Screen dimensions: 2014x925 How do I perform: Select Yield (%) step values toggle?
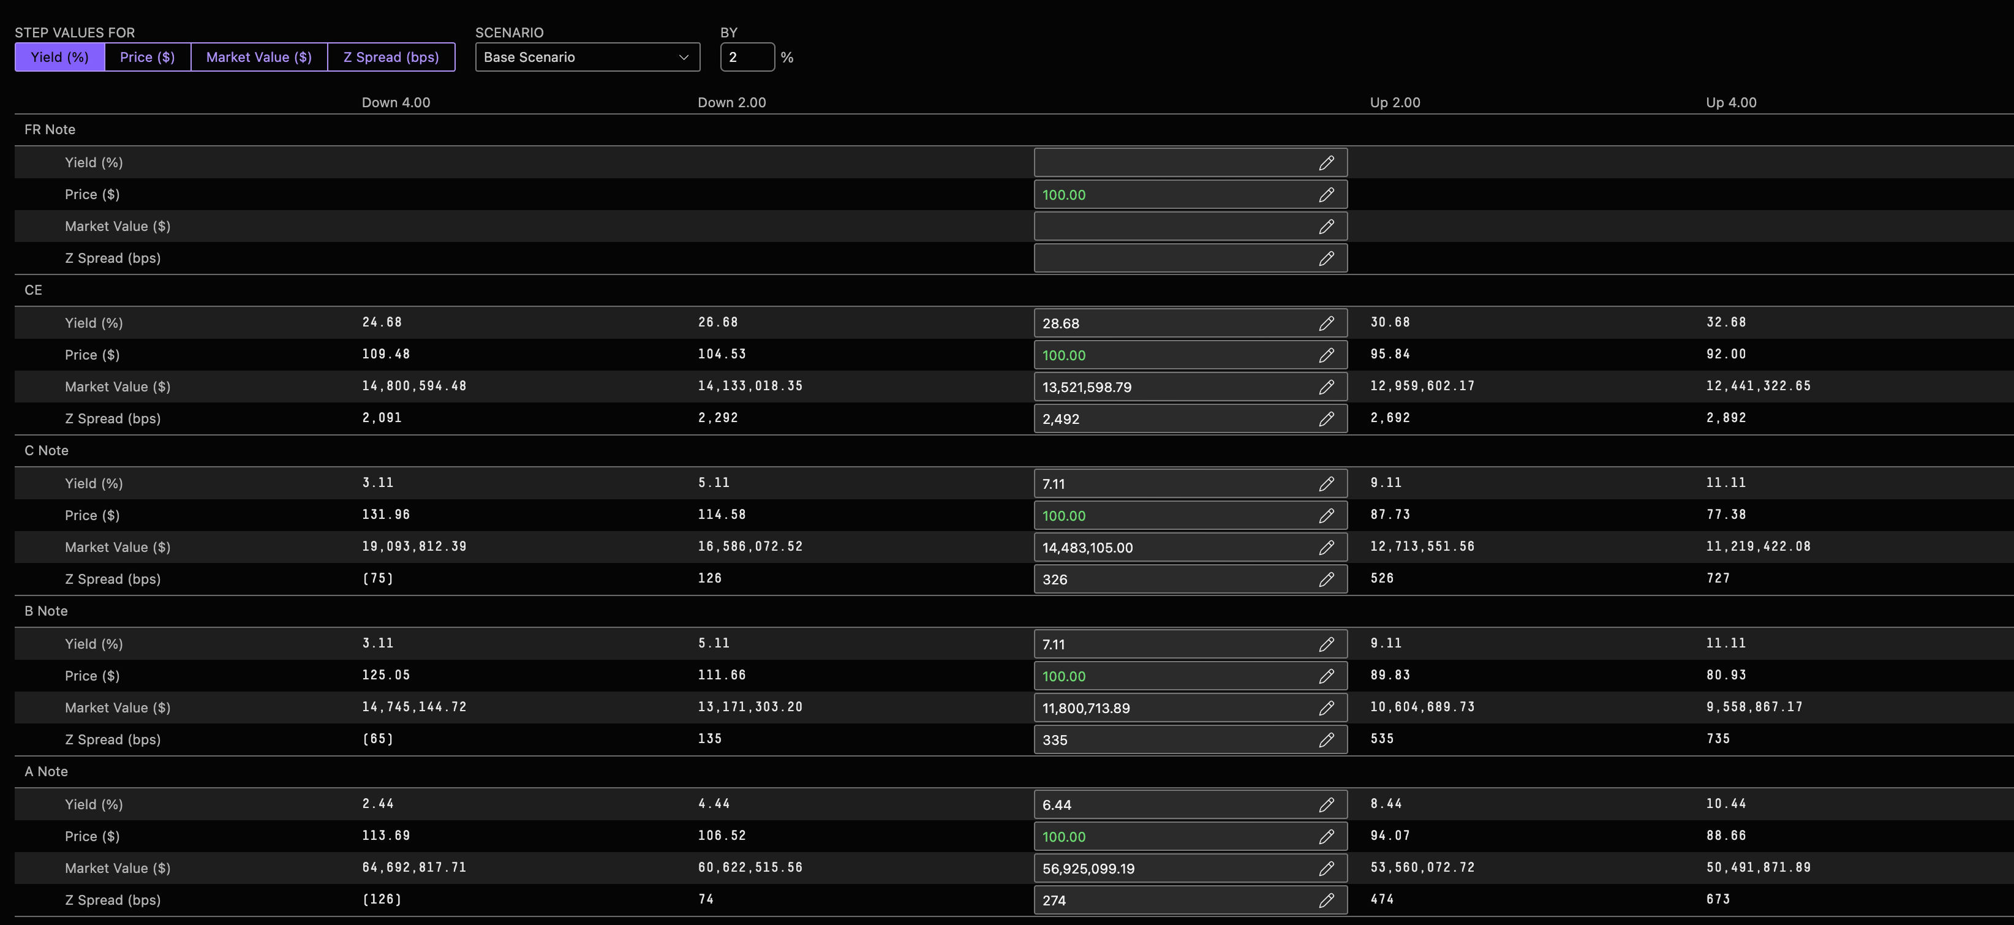coord(59,57)
